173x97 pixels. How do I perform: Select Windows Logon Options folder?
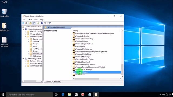click(84, 44)
